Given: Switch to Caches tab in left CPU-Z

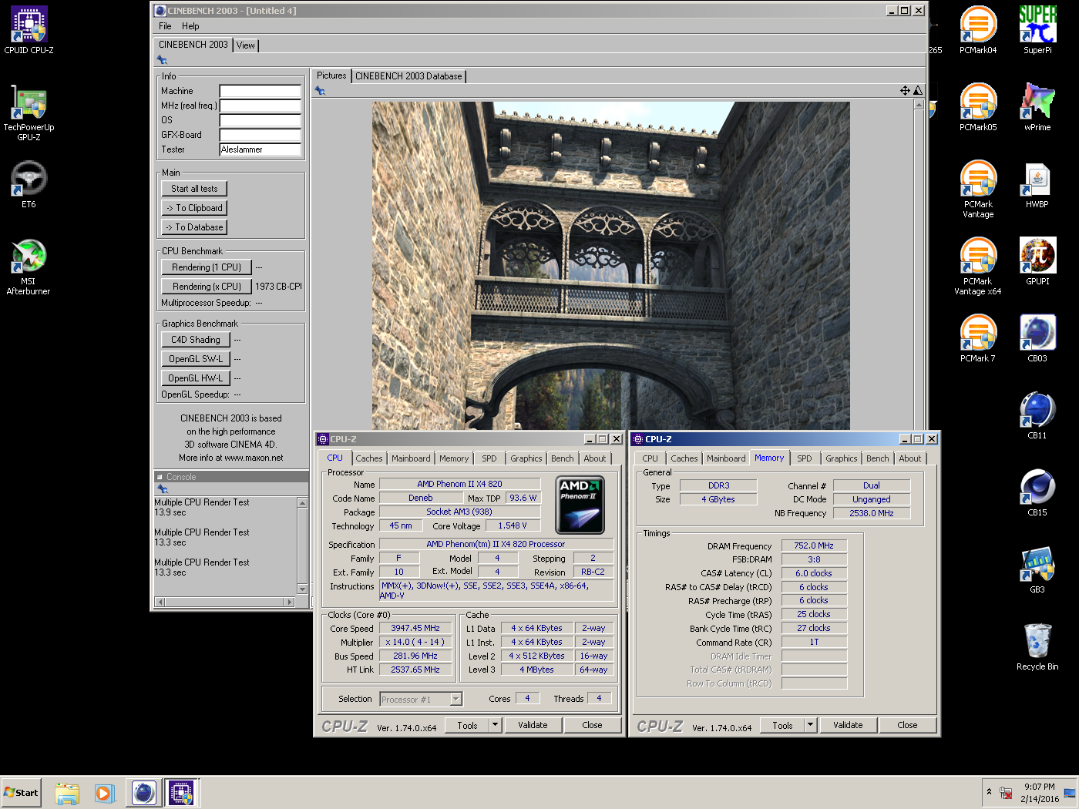Looking at the screenshot, I should [x=369, y=458].
